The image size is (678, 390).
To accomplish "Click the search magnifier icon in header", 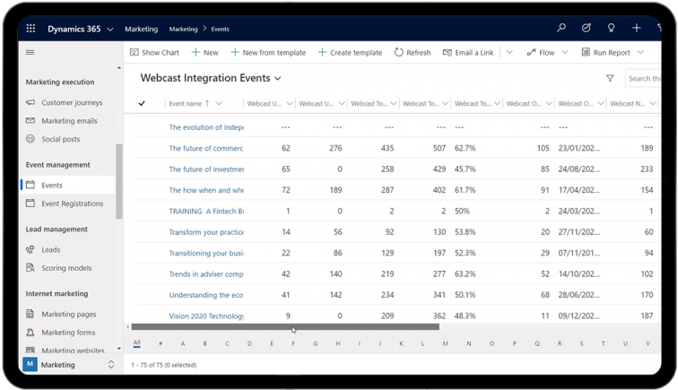I will [561, 29].
